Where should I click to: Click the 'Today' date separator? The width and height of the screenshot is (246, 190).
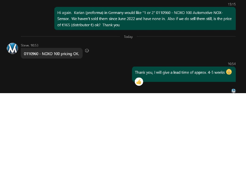tap(128, 37)
